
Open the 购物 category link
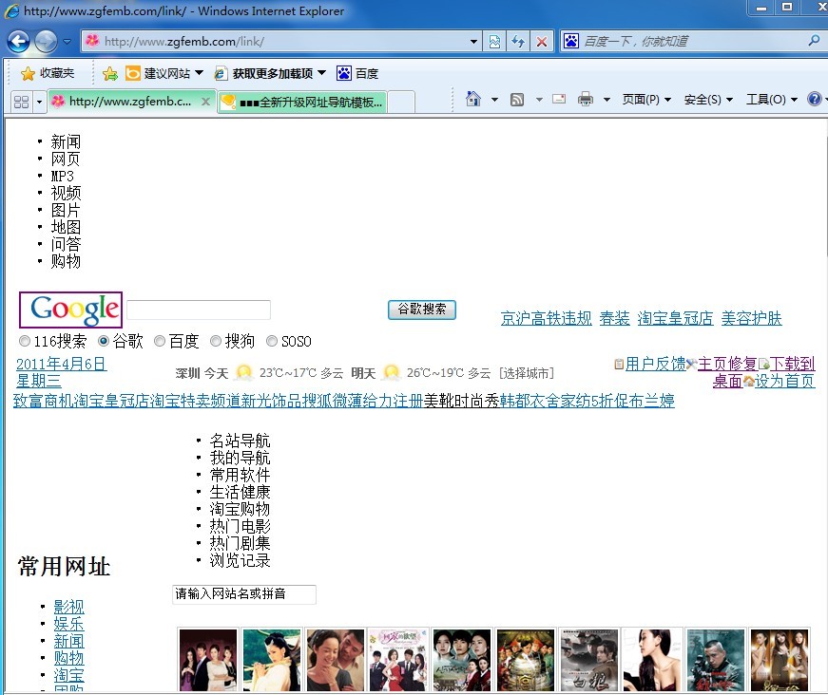coord(68,658)
